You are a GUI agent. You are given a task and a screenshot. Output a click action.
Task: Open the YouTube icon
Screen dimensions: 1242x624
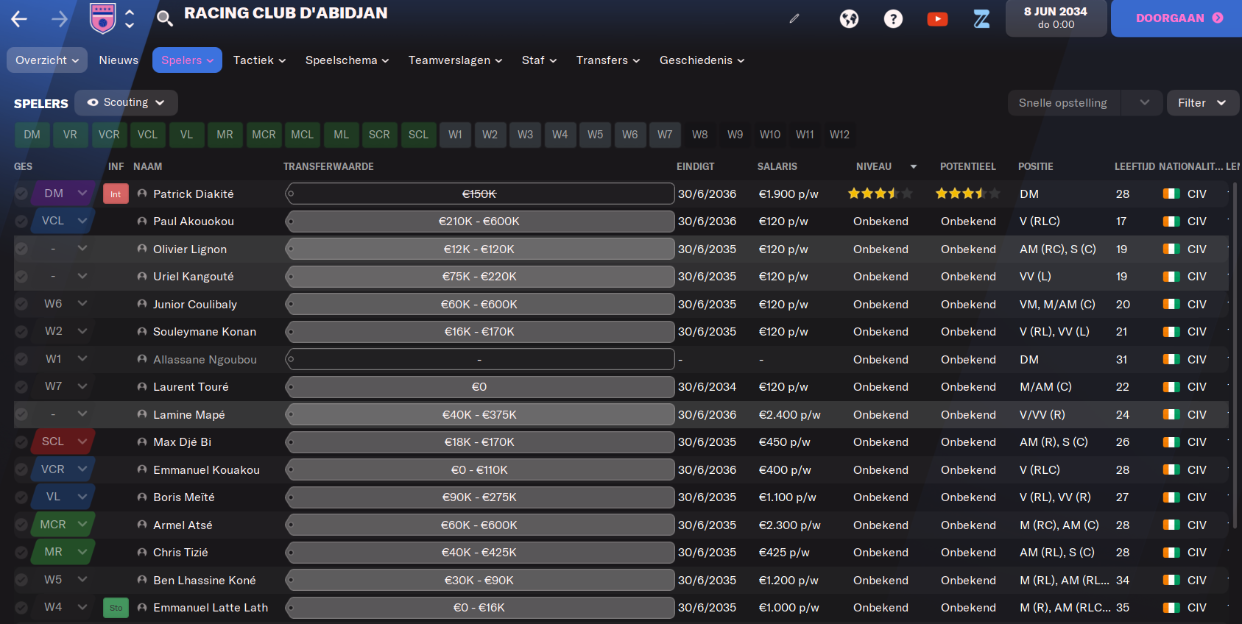(937, 18)
